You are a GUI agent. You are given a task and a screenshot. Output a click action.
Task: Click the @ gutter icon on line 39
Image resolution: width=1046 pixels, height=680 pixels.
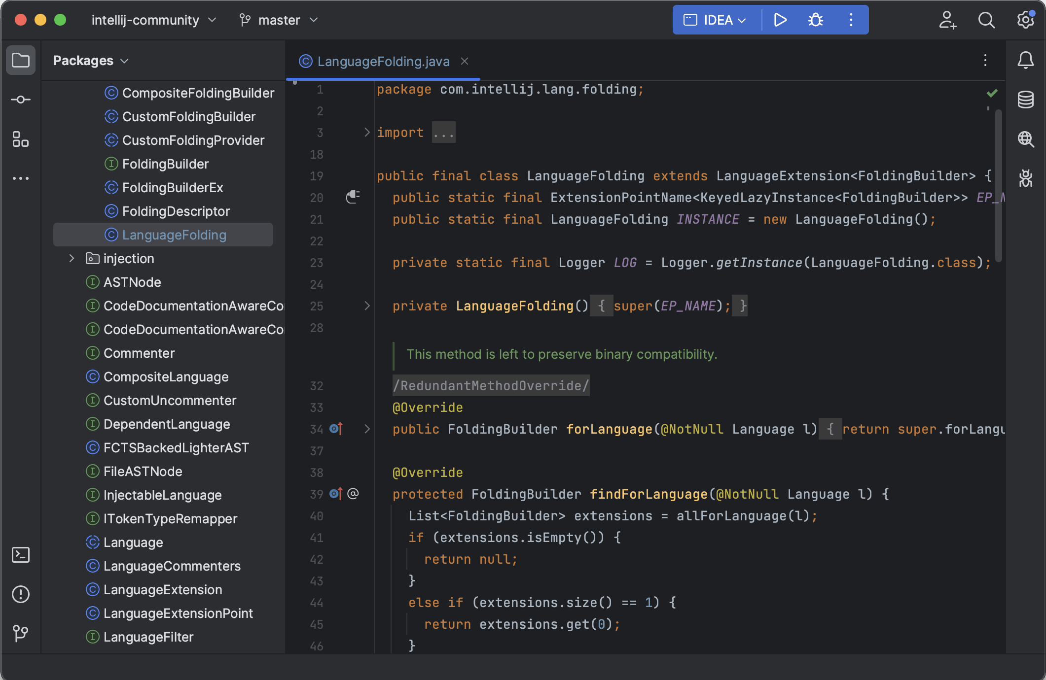(x=353, y=494)
